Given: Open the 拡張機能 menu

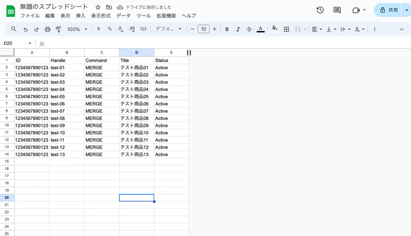Looking at the screenshot, I should [166, 16].
